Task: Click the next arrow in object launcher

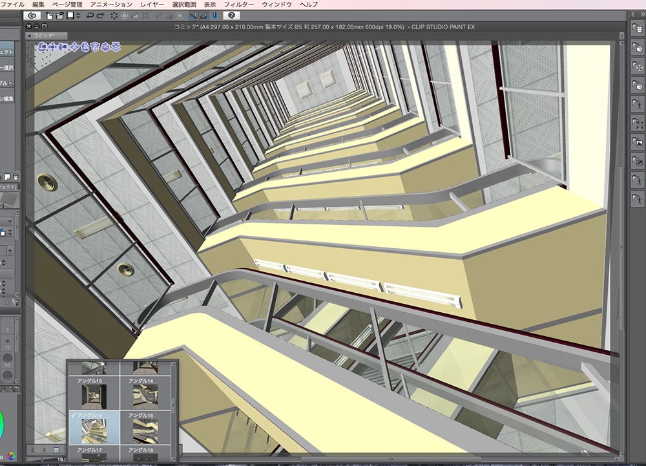Action: tap(44, 449)
